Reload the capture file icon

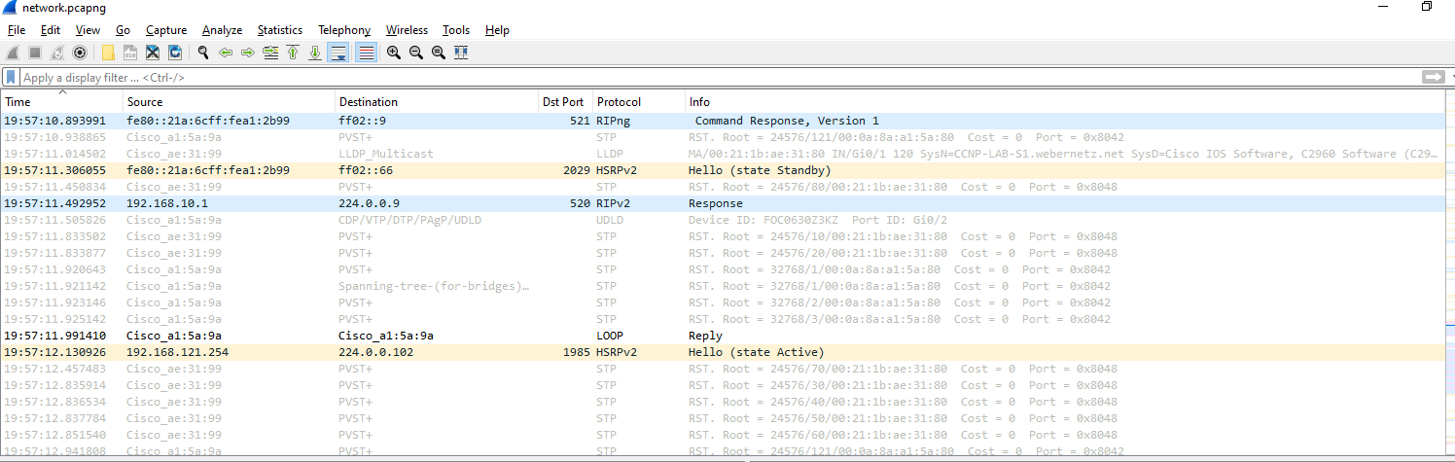tap(176, 53)
